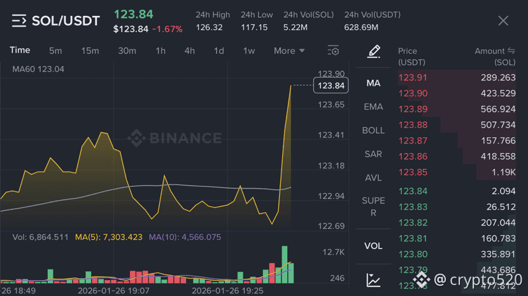This screenshot has width=528, height=296.
Task: Select the 123.84 bid price row
Action: tap(457, 191)
